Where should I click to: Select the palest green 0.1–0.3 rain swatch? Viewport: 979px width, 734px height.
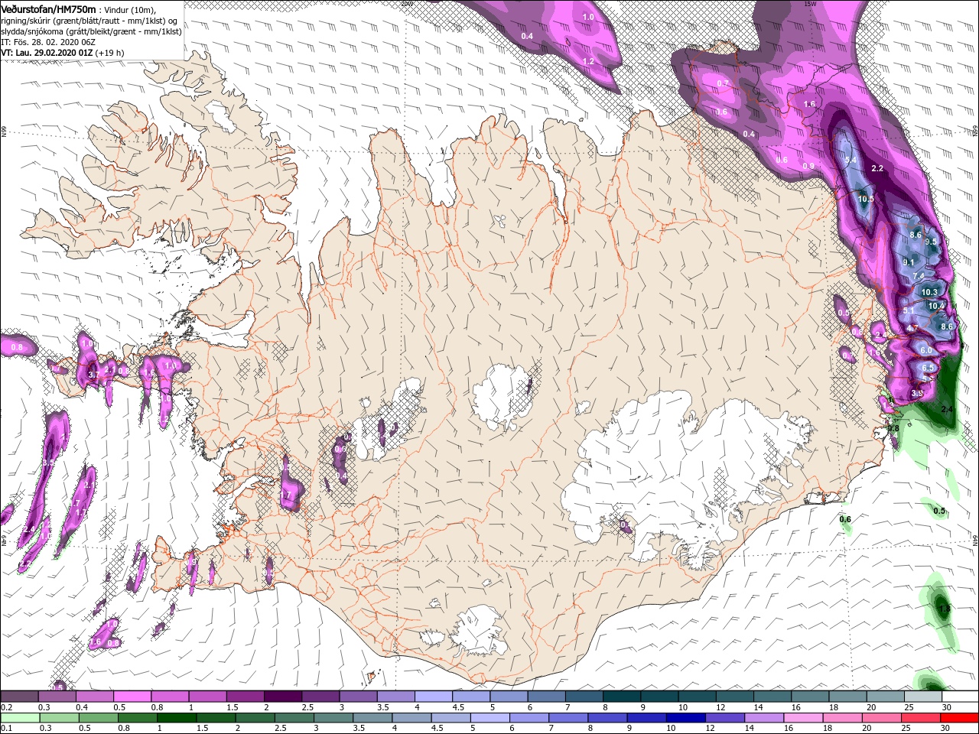19,718
